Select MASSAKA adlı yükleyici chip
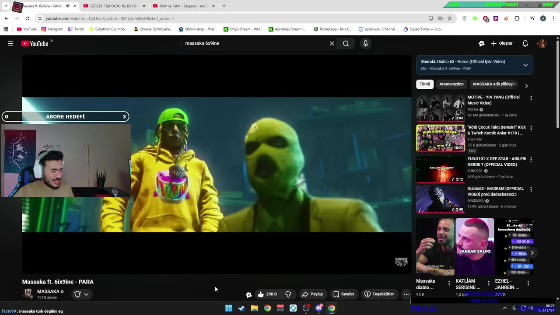Viewport: 560px width, 315px height. pyautogui.click(x=495, y=84)
